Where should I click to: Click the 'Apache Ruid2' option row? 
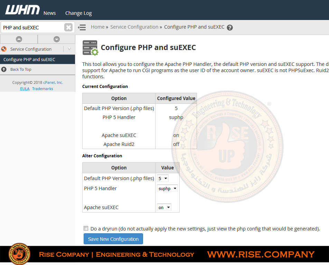119,144
